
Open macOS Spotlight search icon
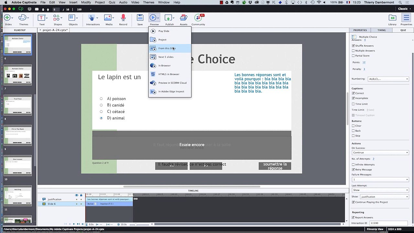(x=400, y=2)
